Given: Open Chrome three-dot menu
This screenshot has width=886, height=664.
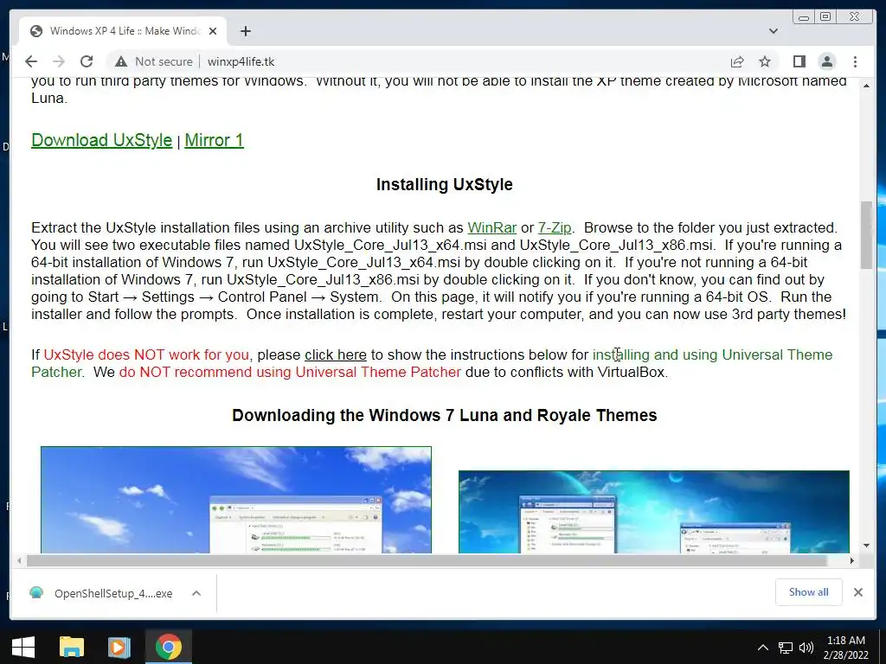Looking at the screenshot, I should point(855,61).
